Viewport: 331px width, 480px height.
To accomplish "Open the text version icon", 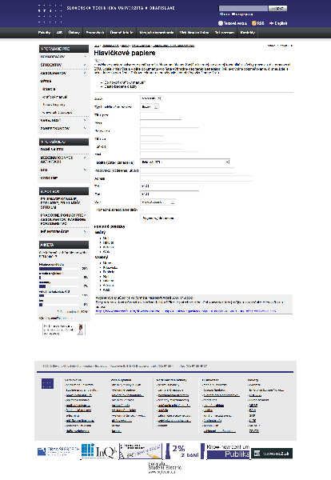I will point(220,23).
